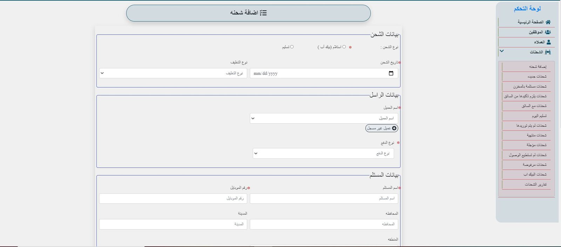
Task: Click the employees group icon beside الموظفين
Action: (x=548, y=32)
